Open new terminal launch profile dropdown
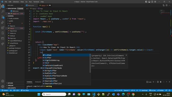Screen dimensions: 172x97 click(x=155, y=82)
